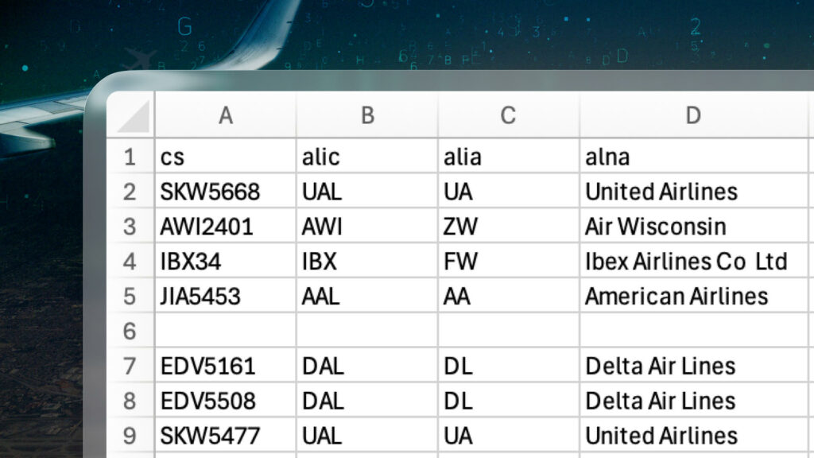
Task: Select column A header
Action: click(225, 115)
